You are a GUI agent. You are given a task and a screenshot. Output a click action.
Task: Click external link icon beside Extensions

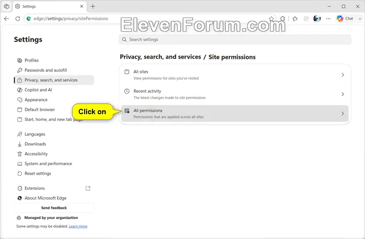tap(88, 188)
